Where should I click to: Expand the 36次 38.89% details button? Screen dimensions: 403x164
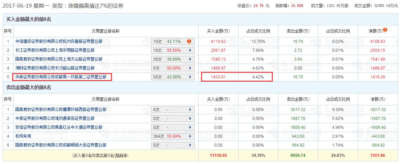[x=190, y=59]
